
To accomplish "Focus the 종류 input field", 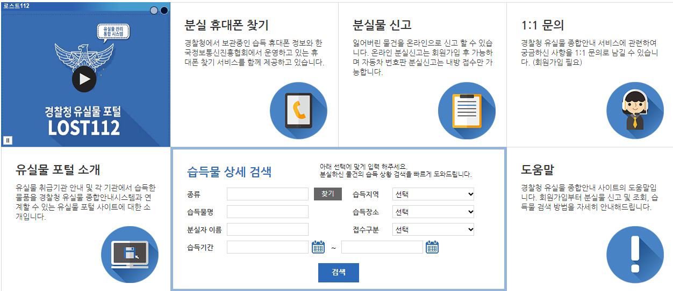I will [x=268, y=194].
